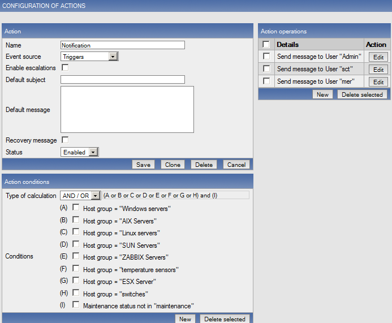Focus the Default message text area

(x=127, y=110)
